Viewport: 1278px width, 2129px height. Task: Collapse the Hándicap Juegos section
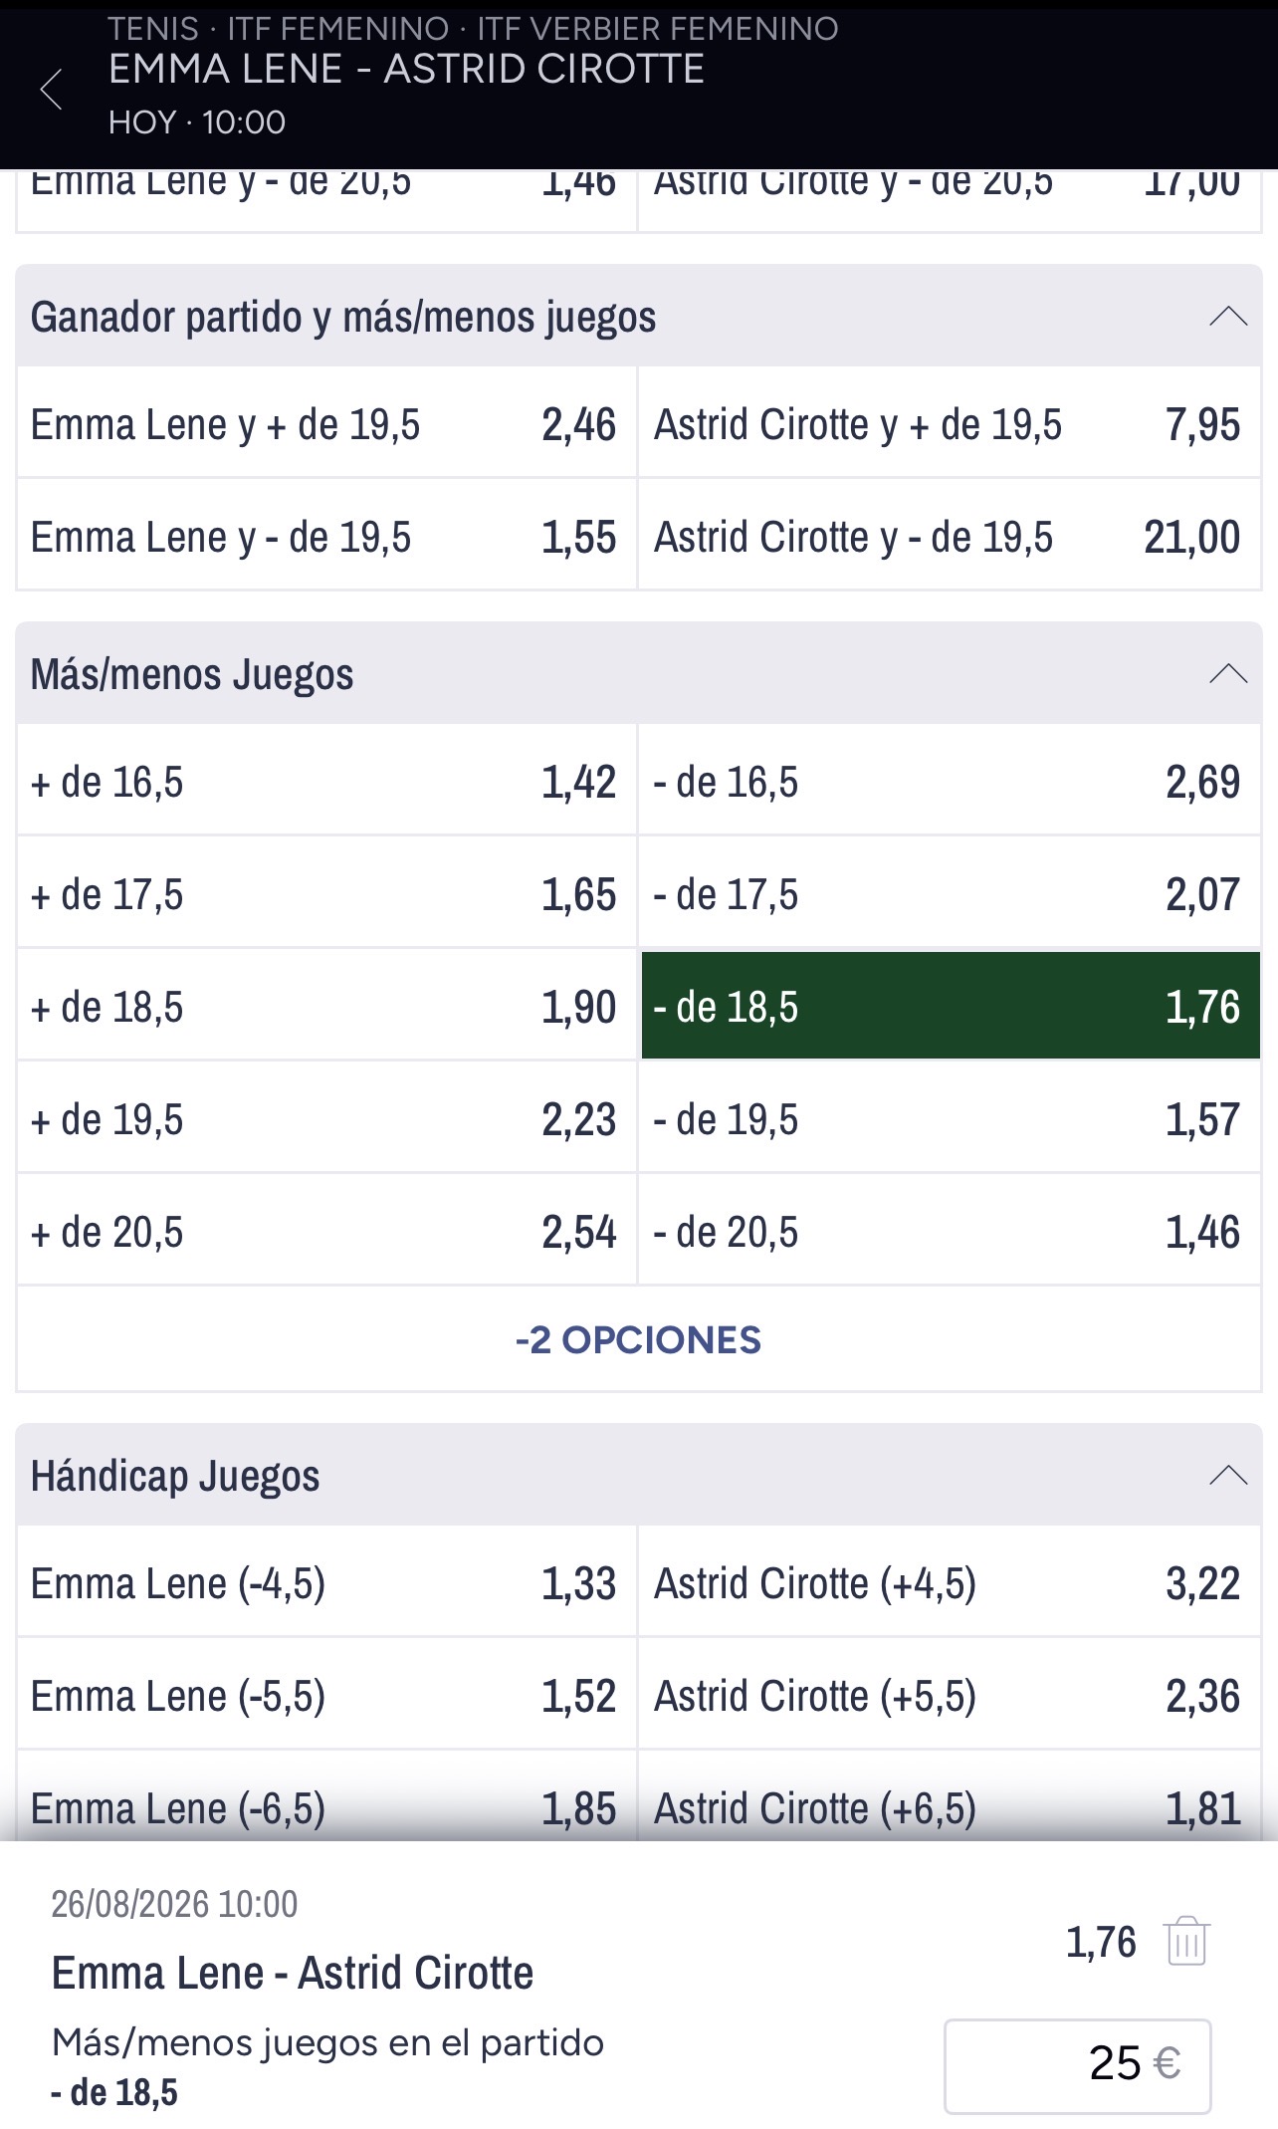(1228, 1476)
